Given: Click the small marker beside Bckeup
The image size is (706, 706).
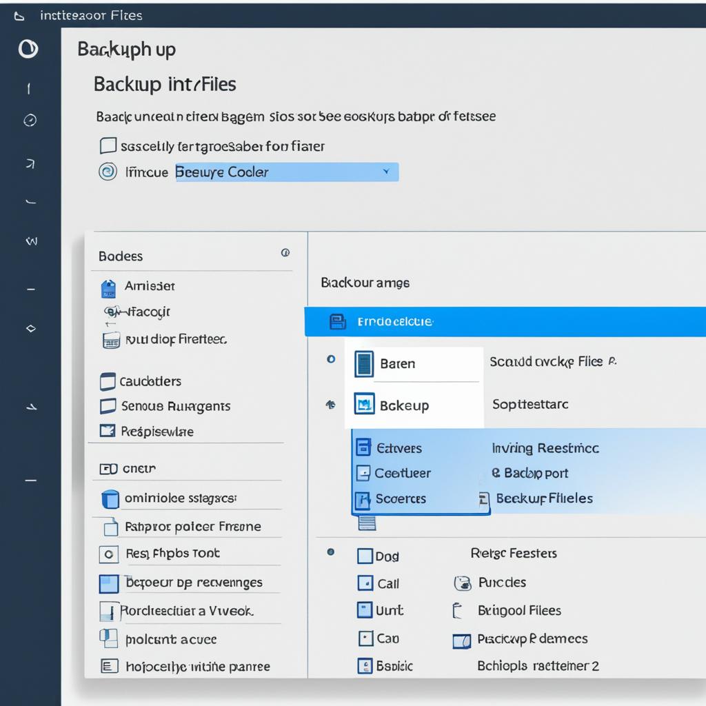Looking at the screenshot, I should tap(330, 405).
